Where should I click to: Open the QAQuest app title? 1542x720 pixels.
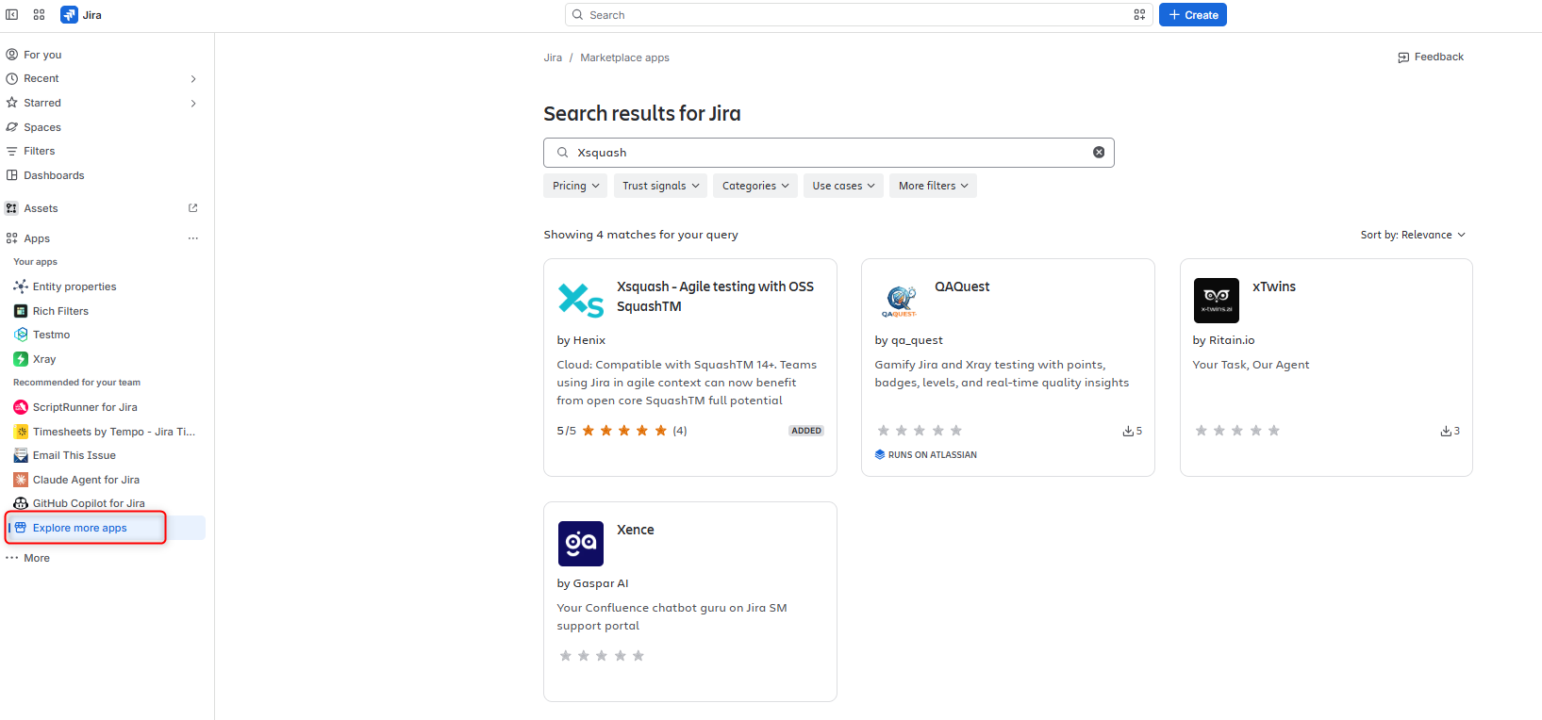(x=962, y=286)
